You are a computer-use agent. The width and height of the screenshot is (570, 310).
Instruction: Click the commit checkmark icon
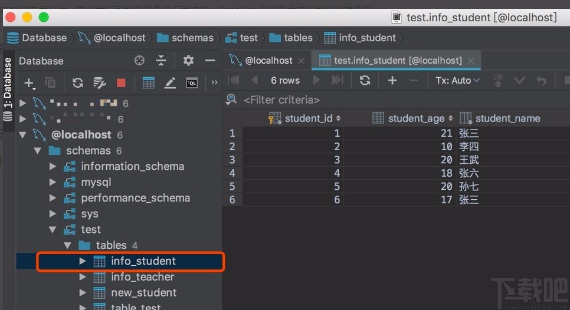pyautogui.click(x=519, y=80)
